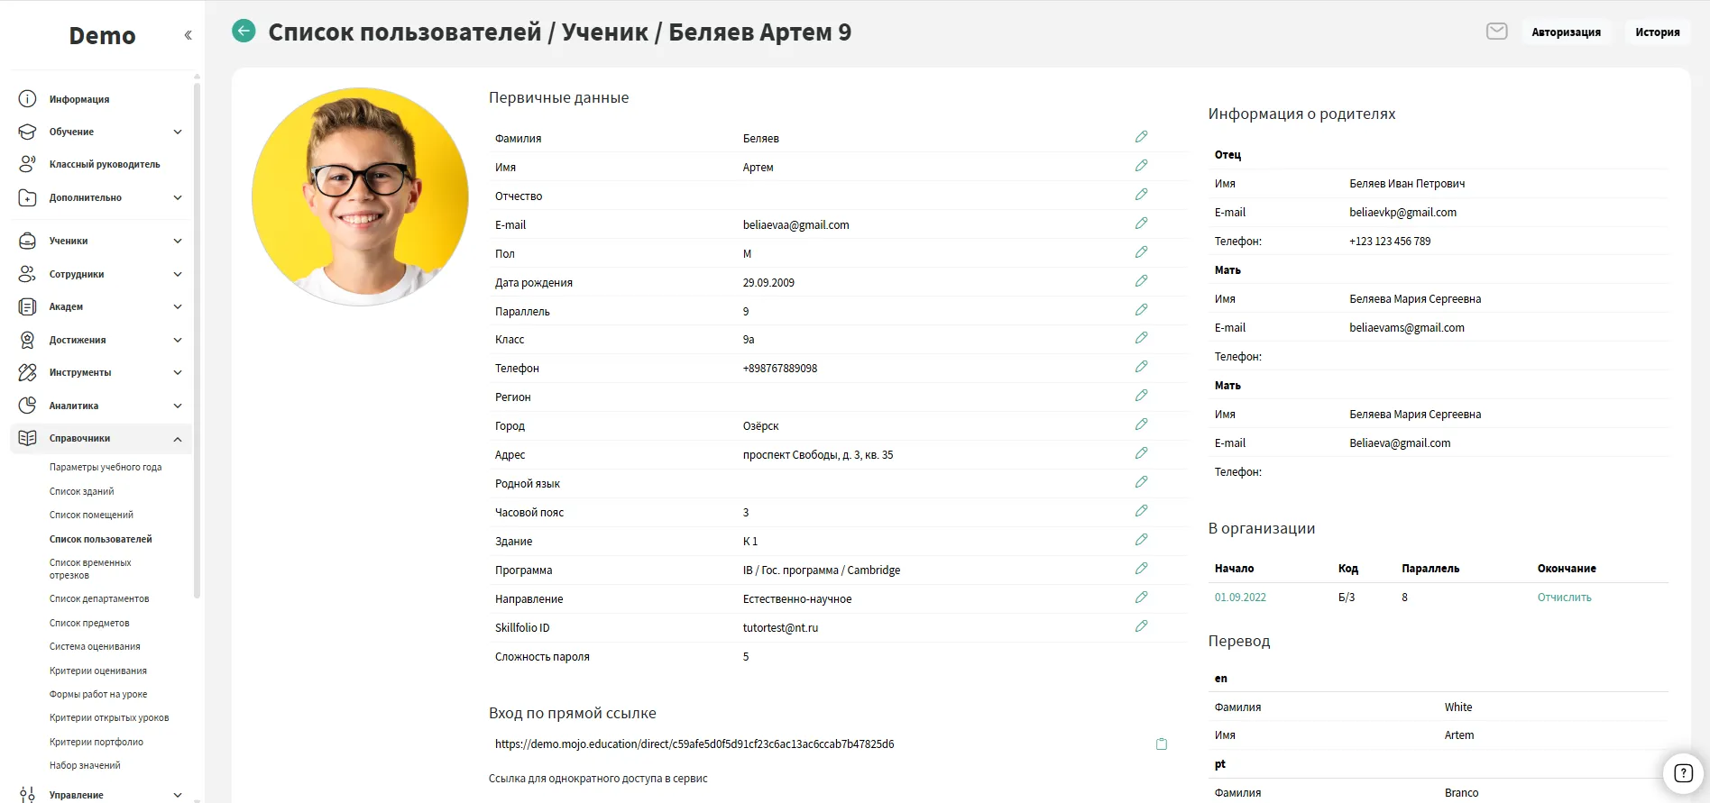
Task: Collapse the sidebar with double chevron
Action: coord(188,35)
